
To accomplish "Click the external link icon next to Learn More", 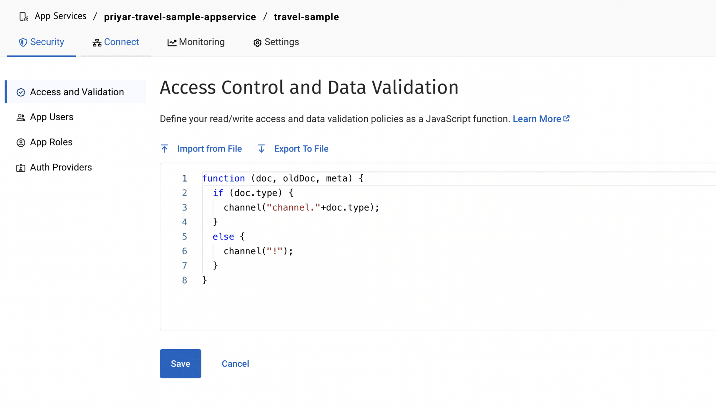I will (566, 118).
